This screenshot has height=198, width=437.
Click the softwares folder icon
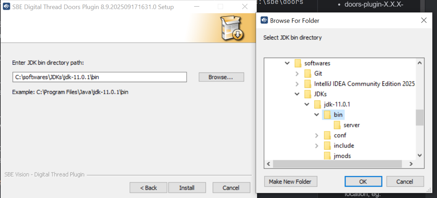298,63
